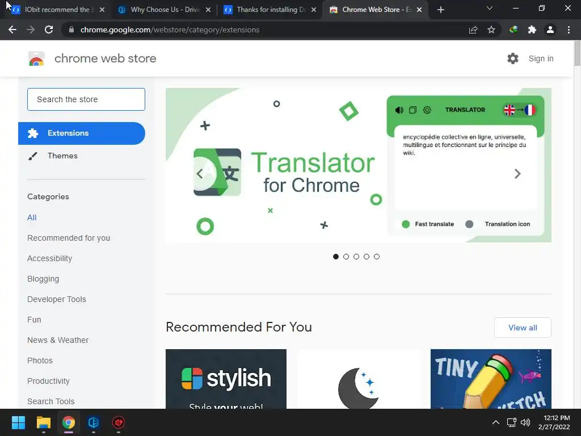The width and height of the screenshot is (581, 436).
Task: Open the taskbar clock and date
Action: point(554,422)
